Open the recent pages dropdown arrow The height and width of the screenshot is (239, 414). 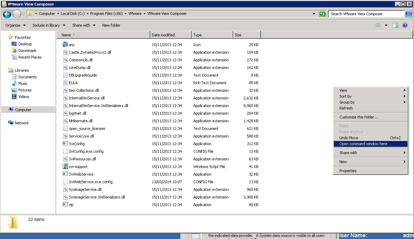(23, 14)
